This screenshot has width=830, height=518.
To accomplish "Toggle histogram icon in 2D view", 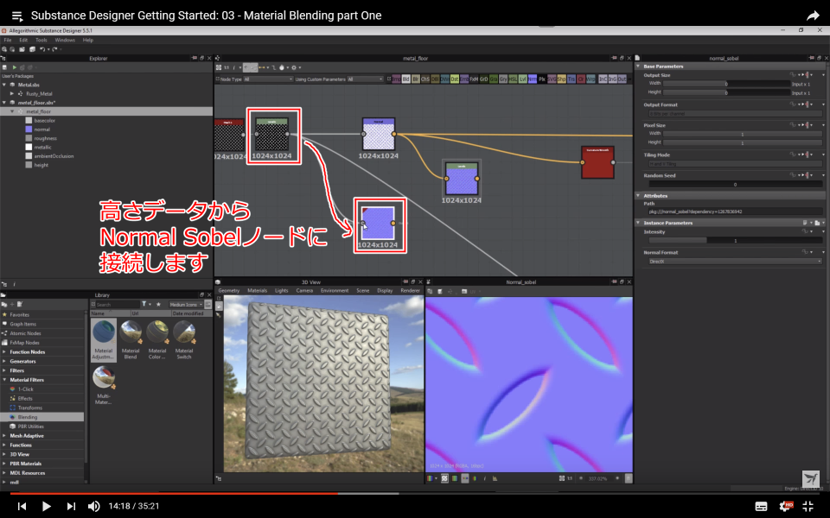I will click(x=495, y=478).
